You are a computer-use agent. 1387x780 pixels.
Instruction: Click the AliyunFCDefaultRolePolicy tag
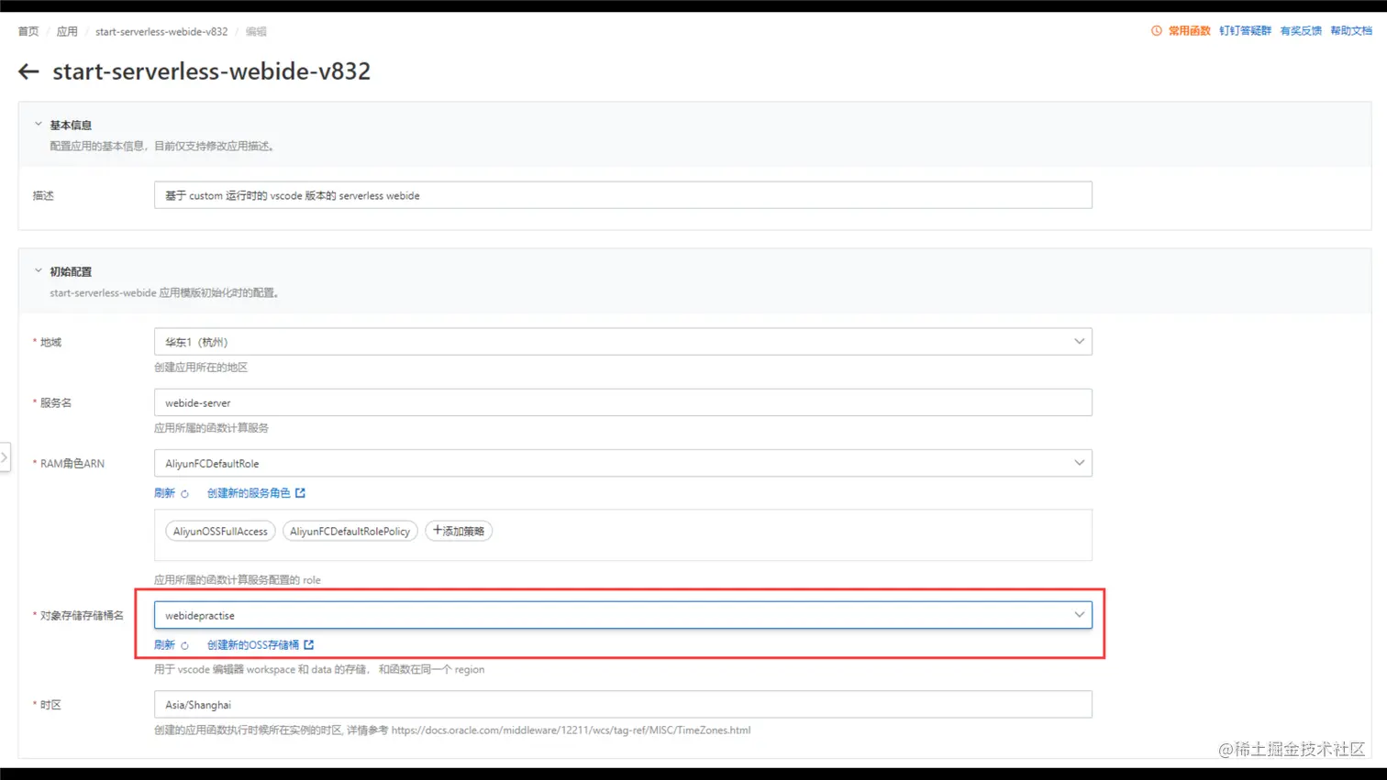point(350,532)
